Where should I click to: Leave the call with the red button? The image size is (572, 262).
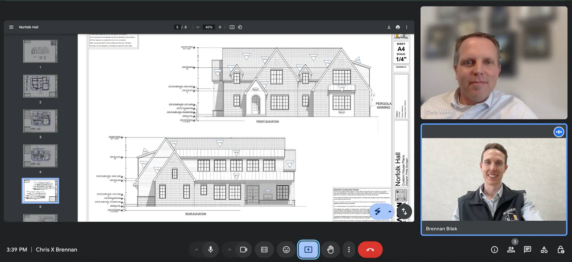[x=370, y=250]
